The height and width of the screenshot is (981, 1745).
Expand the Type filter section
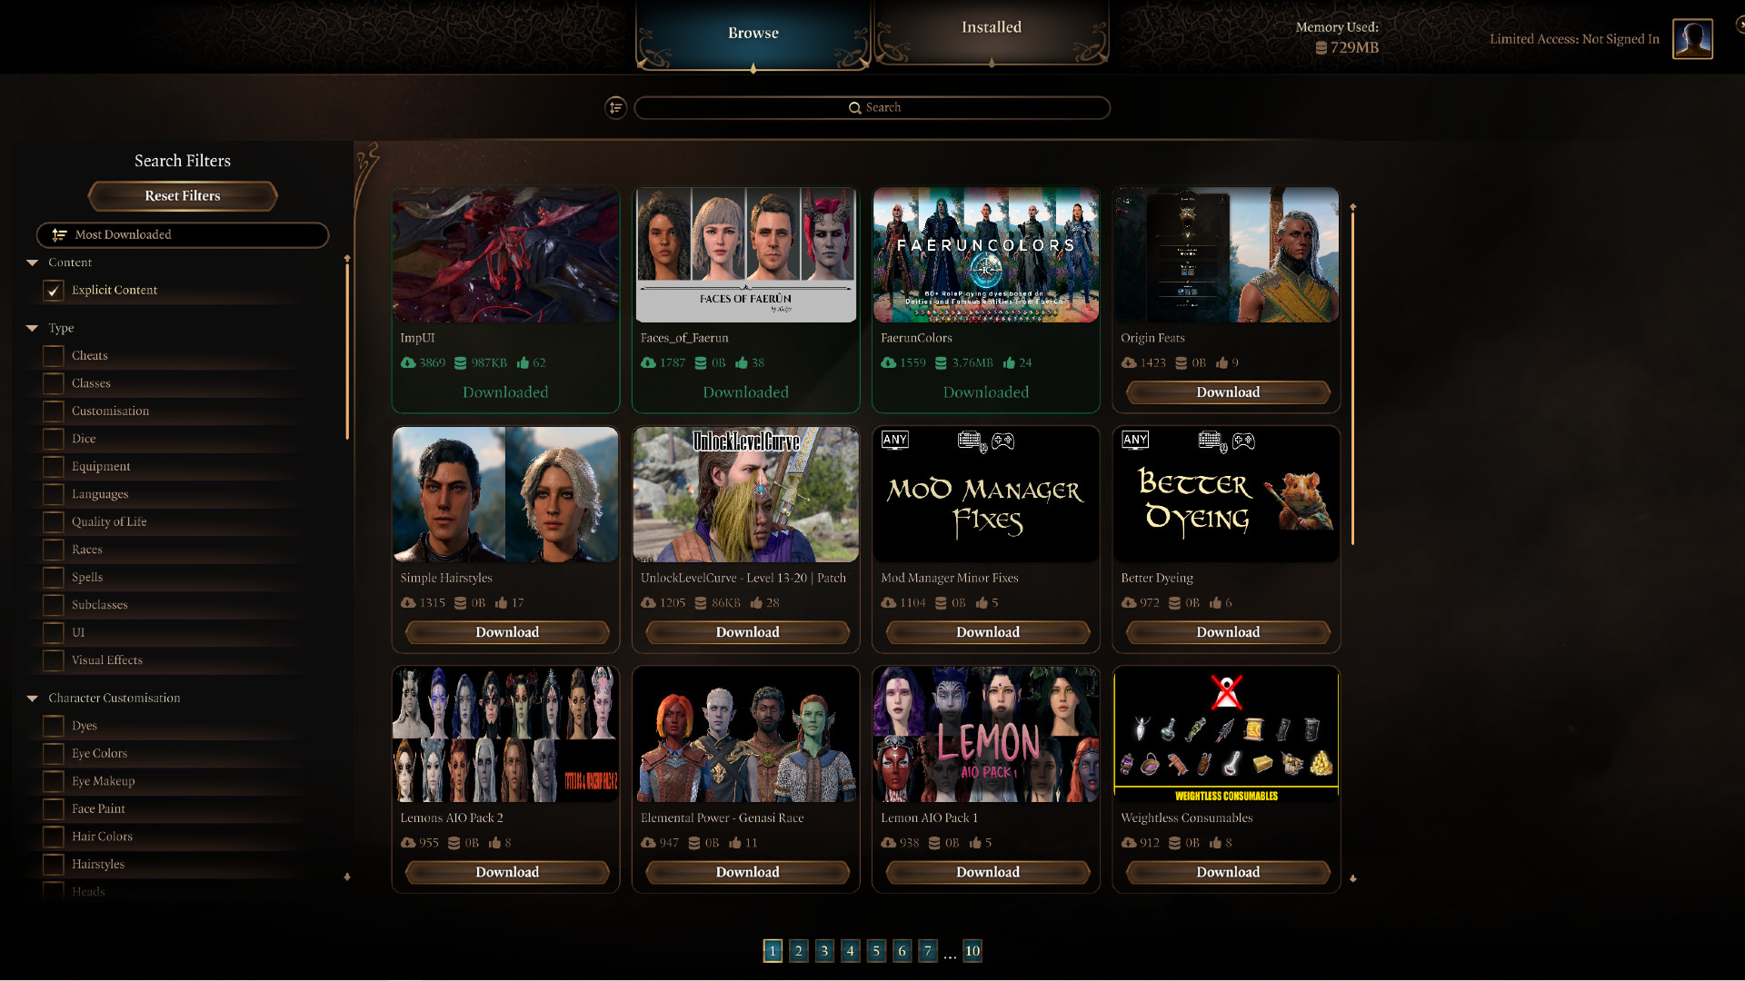coord(34,327)
